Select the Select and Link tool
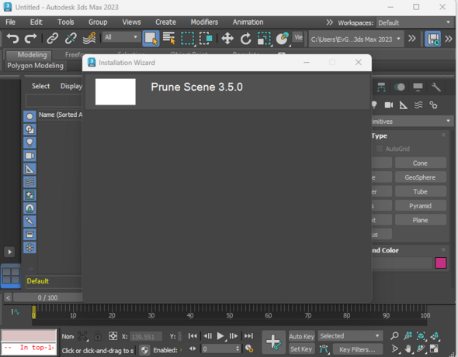458x357 pixels. click(53, 38)
